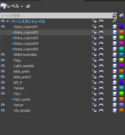Click the green pencil icon for persistent level
125x135 pixels.
(114, 21)
